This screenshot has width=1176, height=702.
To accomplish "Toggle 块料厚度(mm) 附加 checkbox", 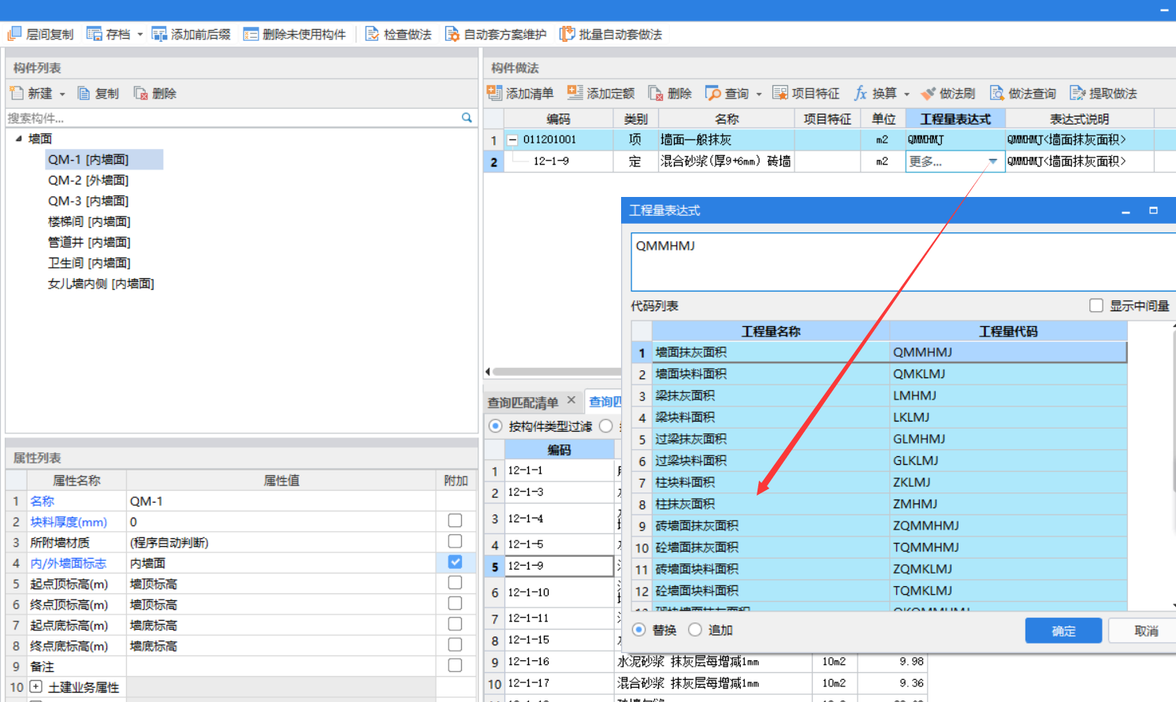I will 455,521.
